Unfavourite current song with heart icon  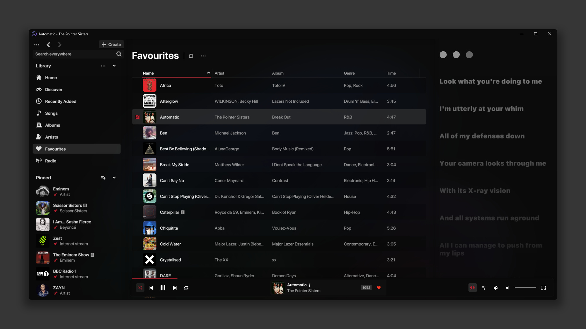379,288
